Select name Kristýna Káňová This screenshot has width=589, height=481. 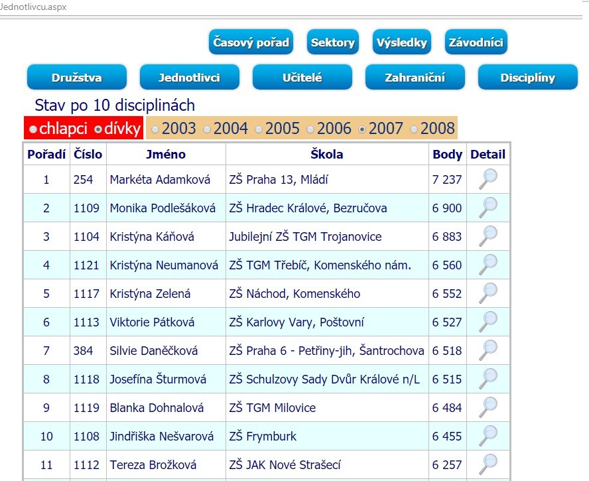152,237
